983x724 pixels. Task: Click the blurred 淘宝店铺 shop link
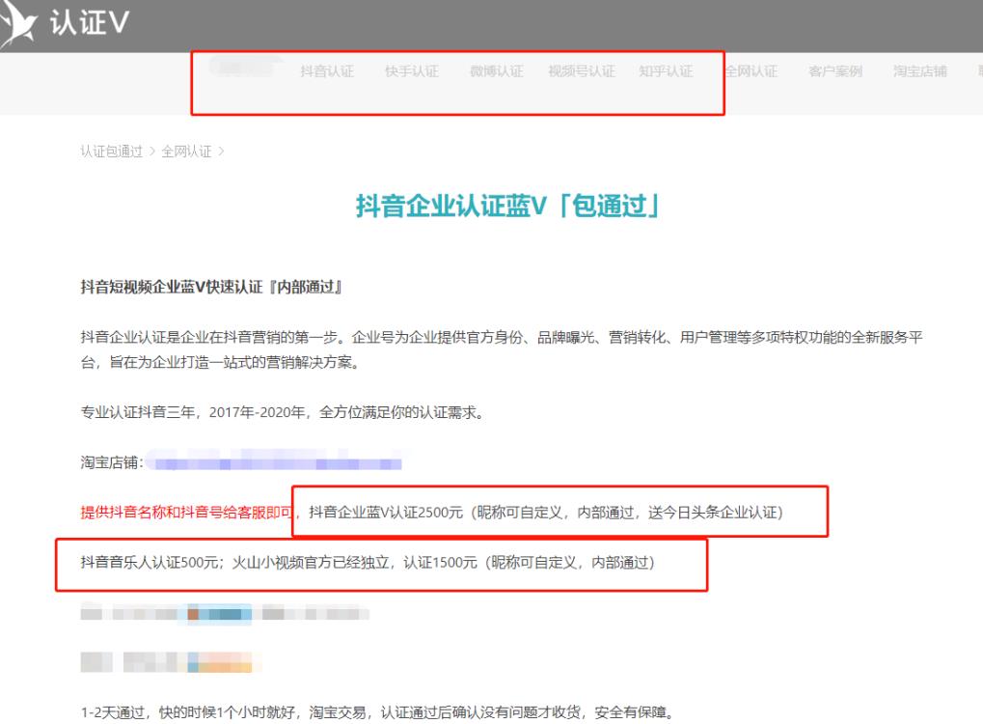(277, 463)
